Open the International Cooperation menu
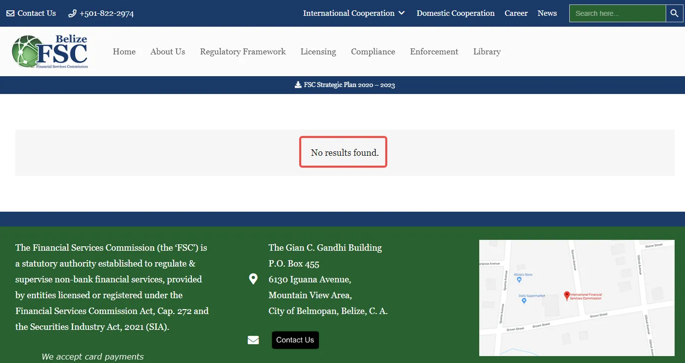The height and width of the screenshot is (363, 685). pyautogui.click(x=349, y=13)
